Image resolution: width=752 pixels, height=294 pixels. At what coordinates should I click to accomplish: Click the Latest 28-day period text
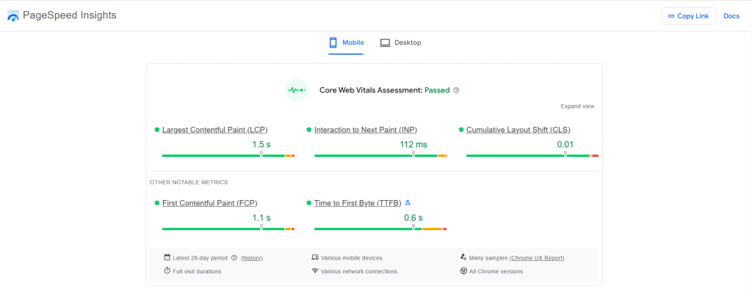(x=200, y=258)
